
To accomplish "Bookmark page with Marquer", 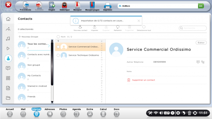I will tap(77, 6).
